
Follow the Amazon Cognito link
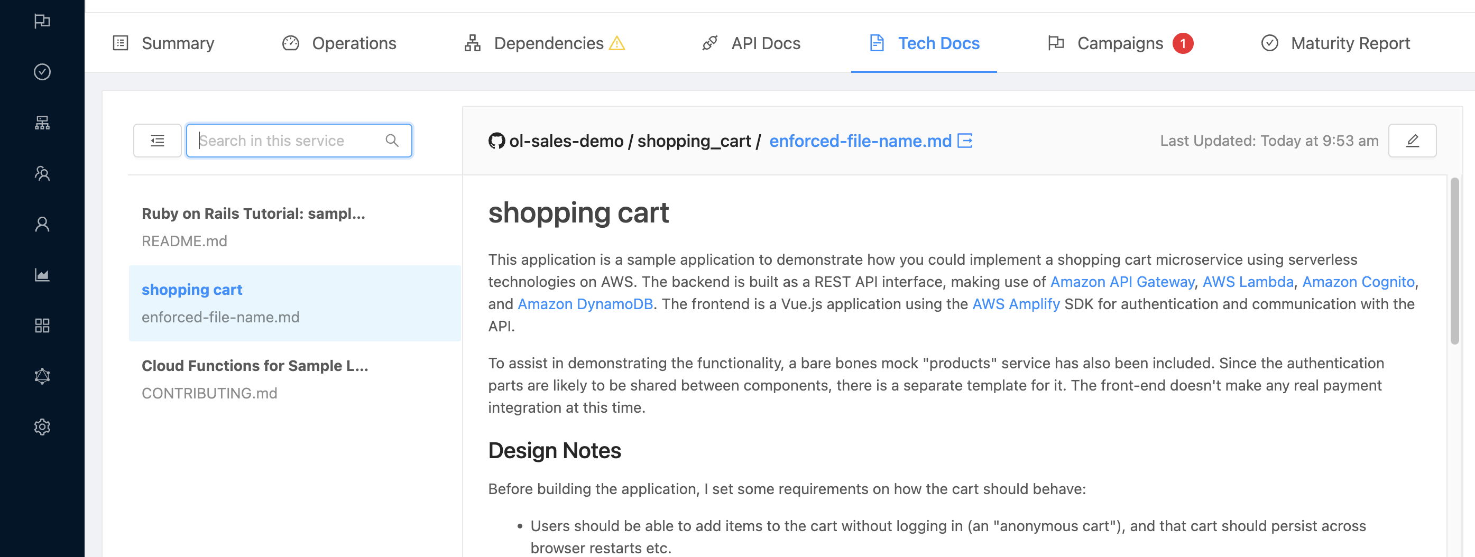tap(1358, 282)
